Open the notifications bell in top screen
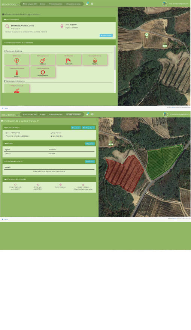The width and height of the screenshot is (191, 330). 87,4
